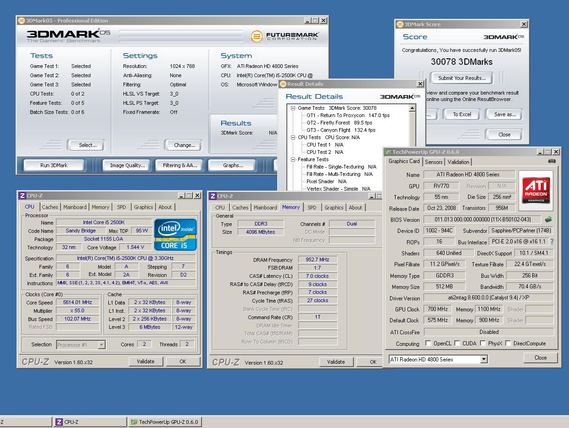Click Result Details window title icon
Viewport: 569px width, 428px height.
283,84
